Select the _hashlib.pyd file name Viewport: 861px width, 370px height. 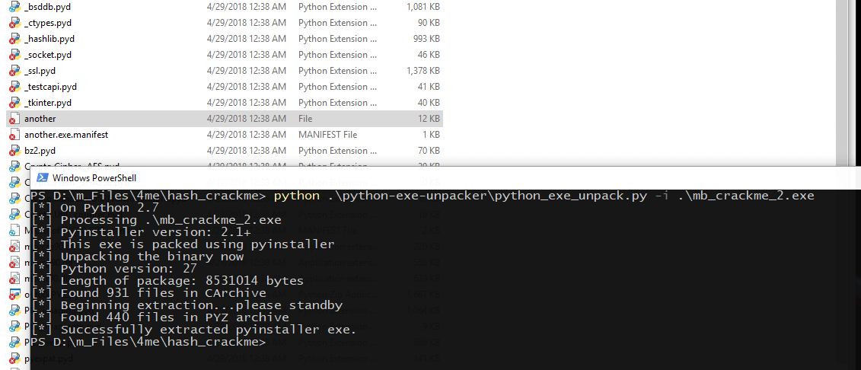[x=49, y=39]
